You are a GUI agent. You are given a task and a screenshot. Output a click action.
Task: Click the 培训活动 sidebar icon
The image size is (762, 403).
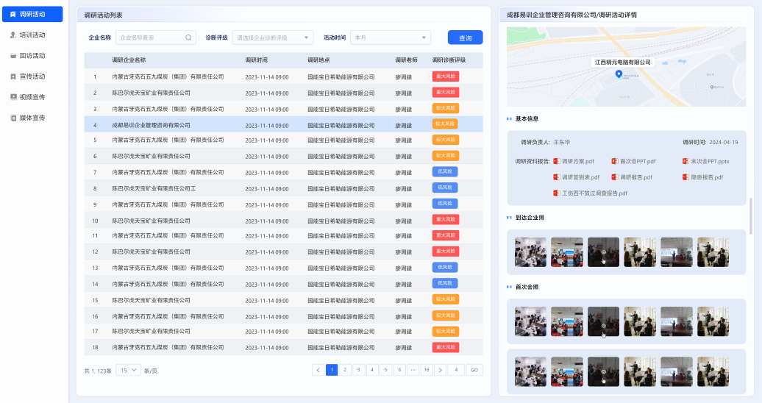click(13, 35)
